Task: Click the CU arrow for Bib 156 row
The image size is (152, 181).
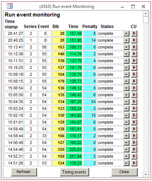Action: point(134,136)
